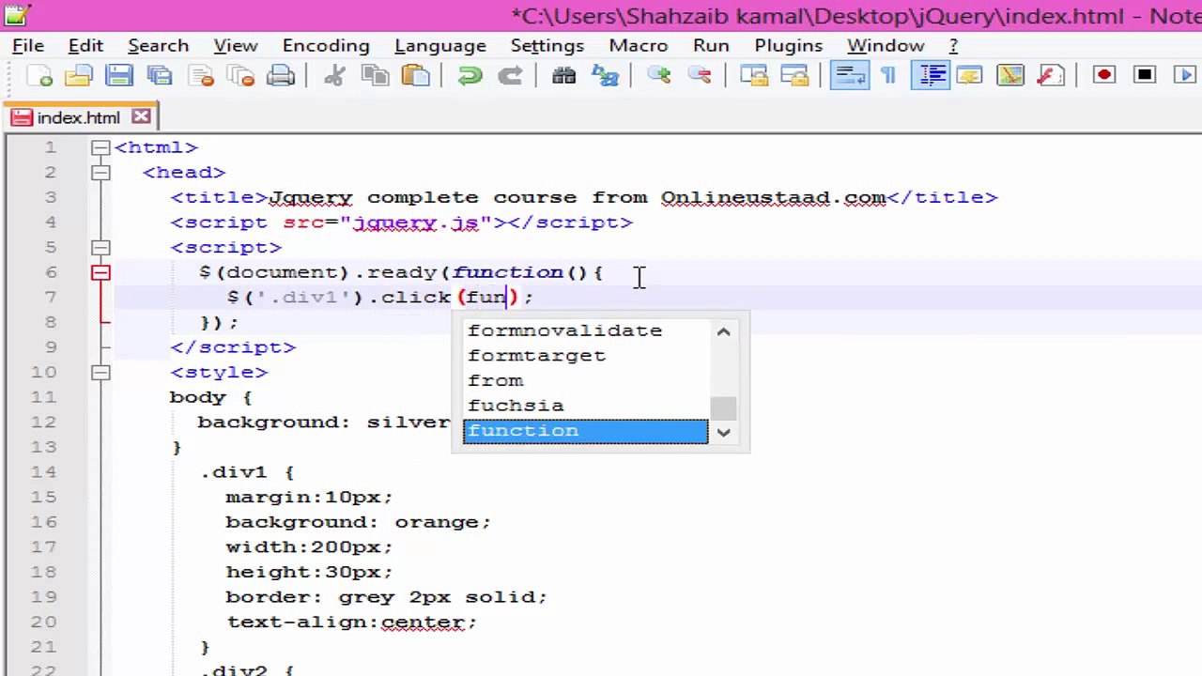This screenshot has width=1202, height=676.
Task: Click the New file toolbar icon
Action: (39, 76)
